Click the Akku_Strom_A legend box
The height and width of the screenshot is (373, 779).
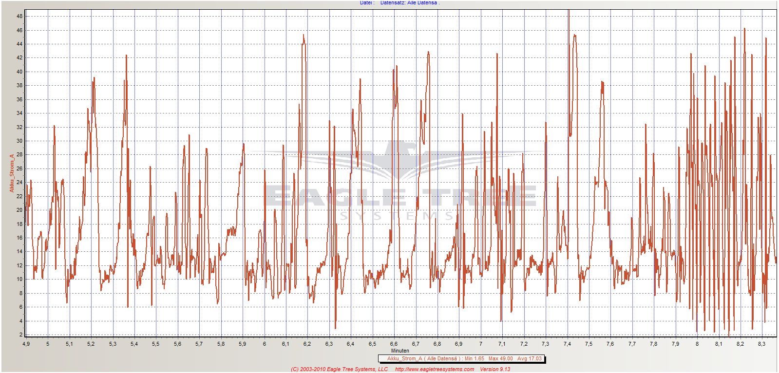461,359
